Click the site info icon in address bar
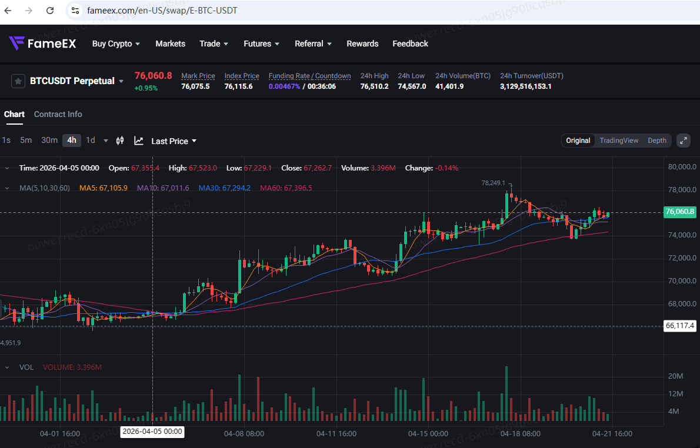700x448 pixels. [74, 11]
